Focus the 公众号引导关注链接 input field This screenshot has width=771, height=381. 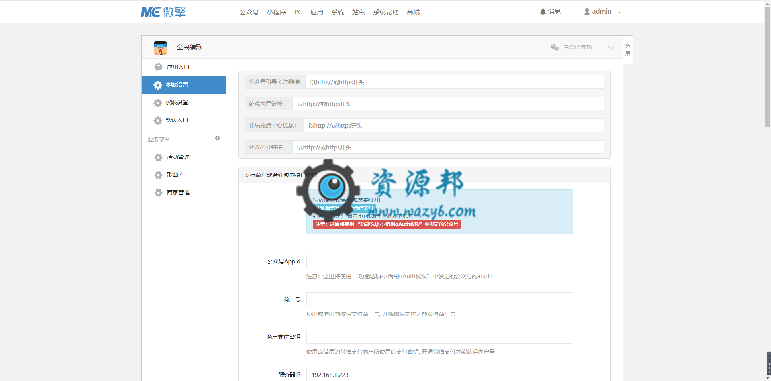455,82
